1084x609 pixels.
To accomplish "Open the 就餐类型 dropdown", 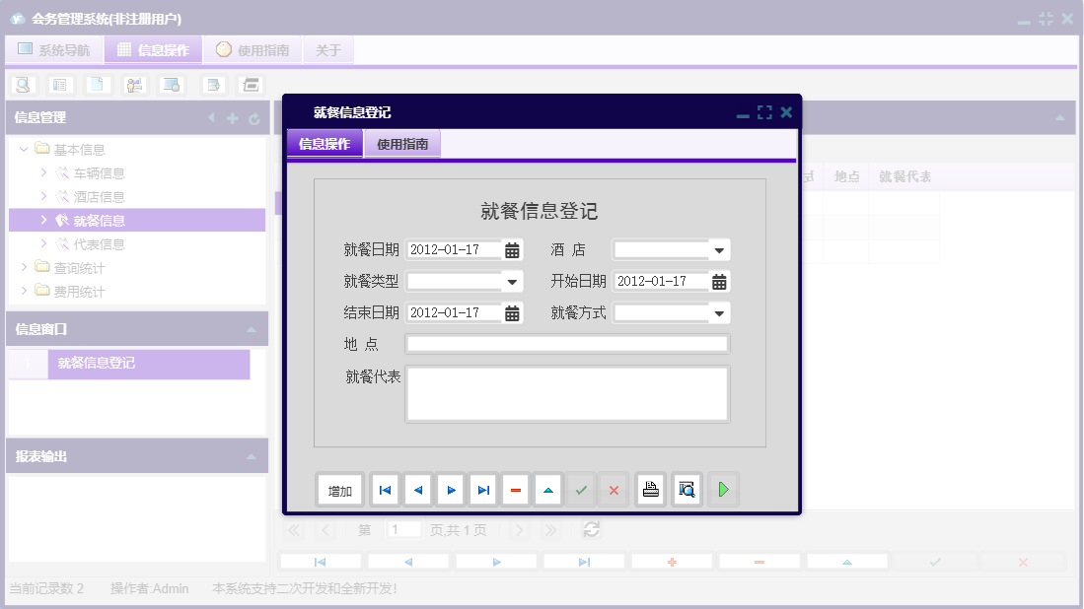I will click(512, 281).
